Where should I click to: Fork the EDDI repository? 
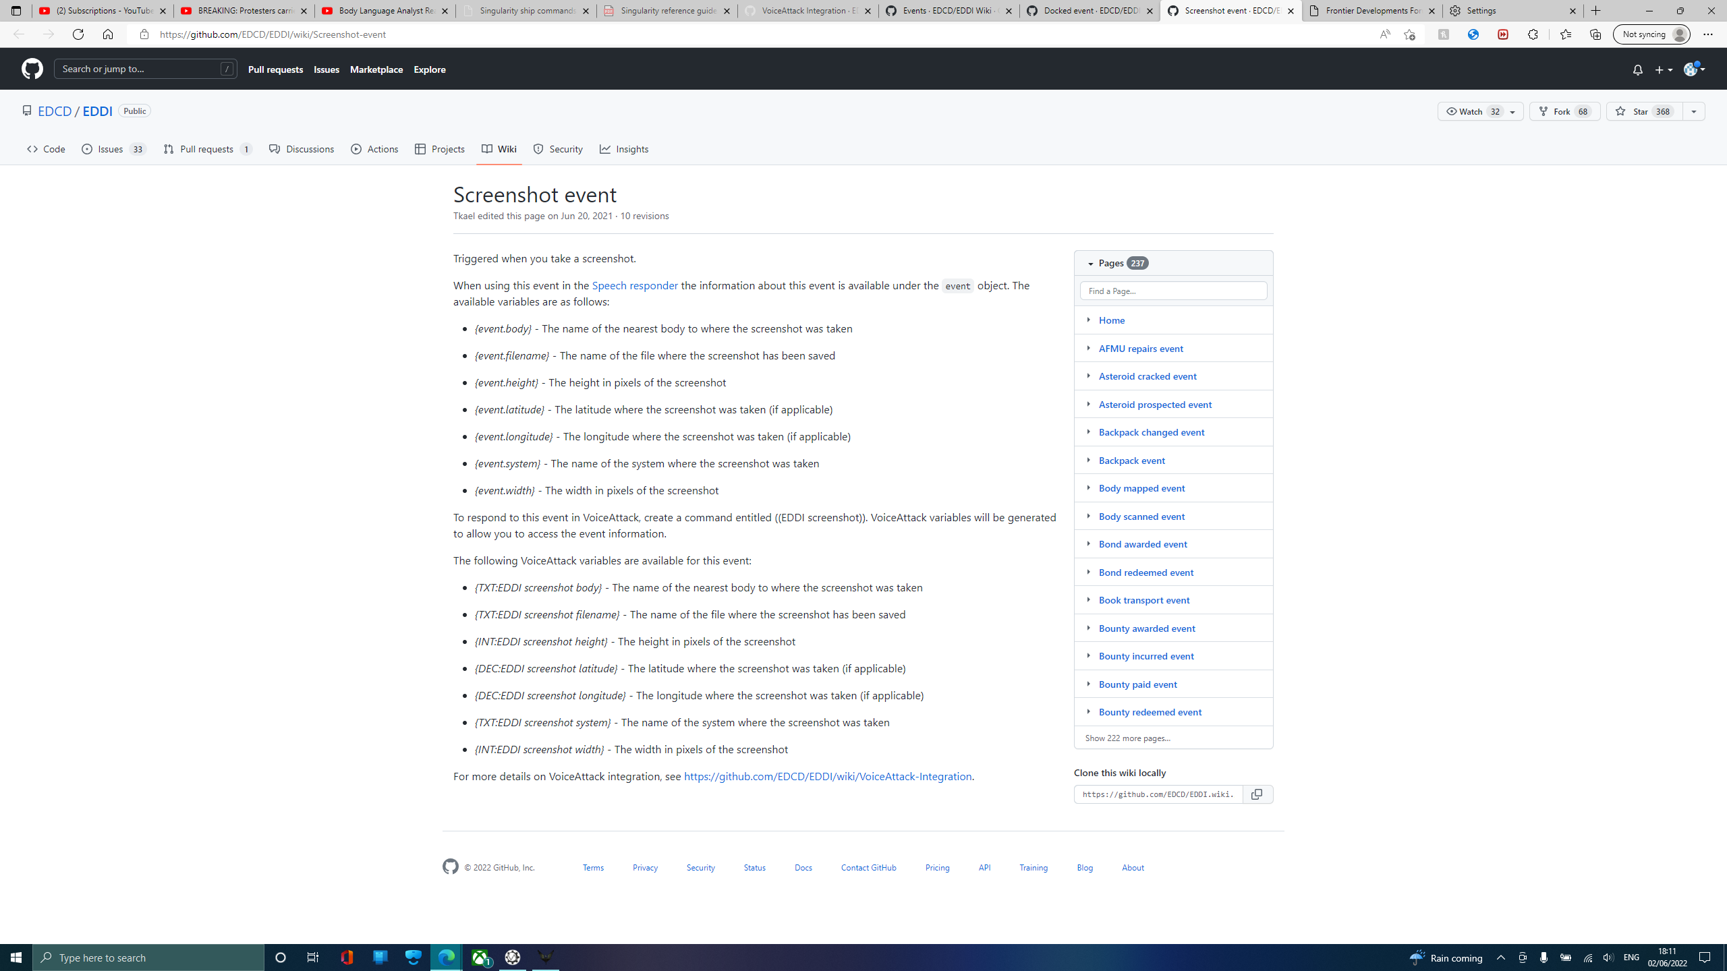[1564, 111]
